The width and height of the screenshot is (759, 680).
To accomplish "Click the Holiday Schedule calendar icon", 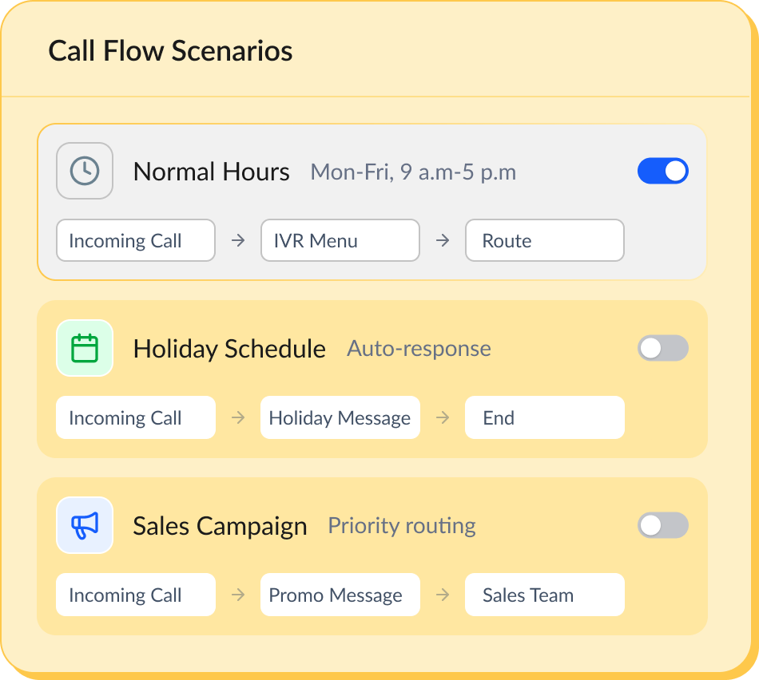I will click(x=85, y=348).
